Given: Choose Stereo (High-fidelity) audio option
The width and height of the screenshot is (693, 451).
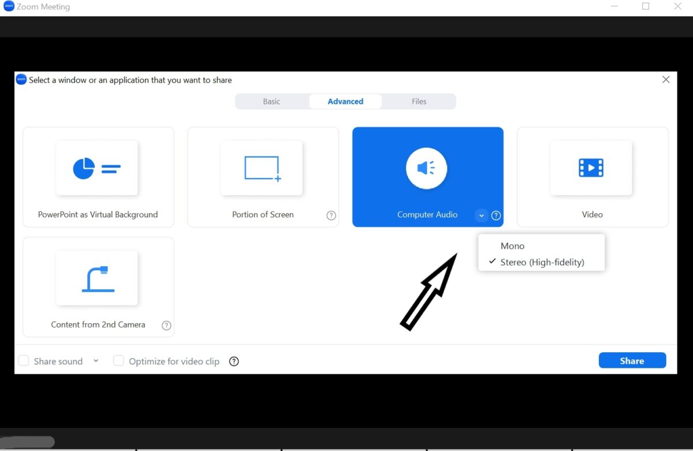Looking at the screenshot, I should coord(541,262).
